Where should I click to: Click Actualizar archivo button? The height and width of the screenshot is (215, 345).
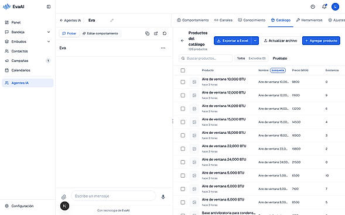(x=281, y=40)
